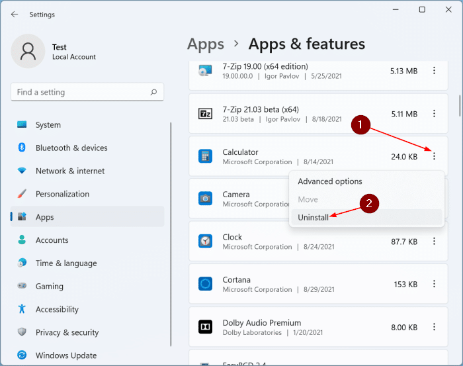The image size is (463, 366).
Task: Click the Clock app icon
Action: (205, 242)
